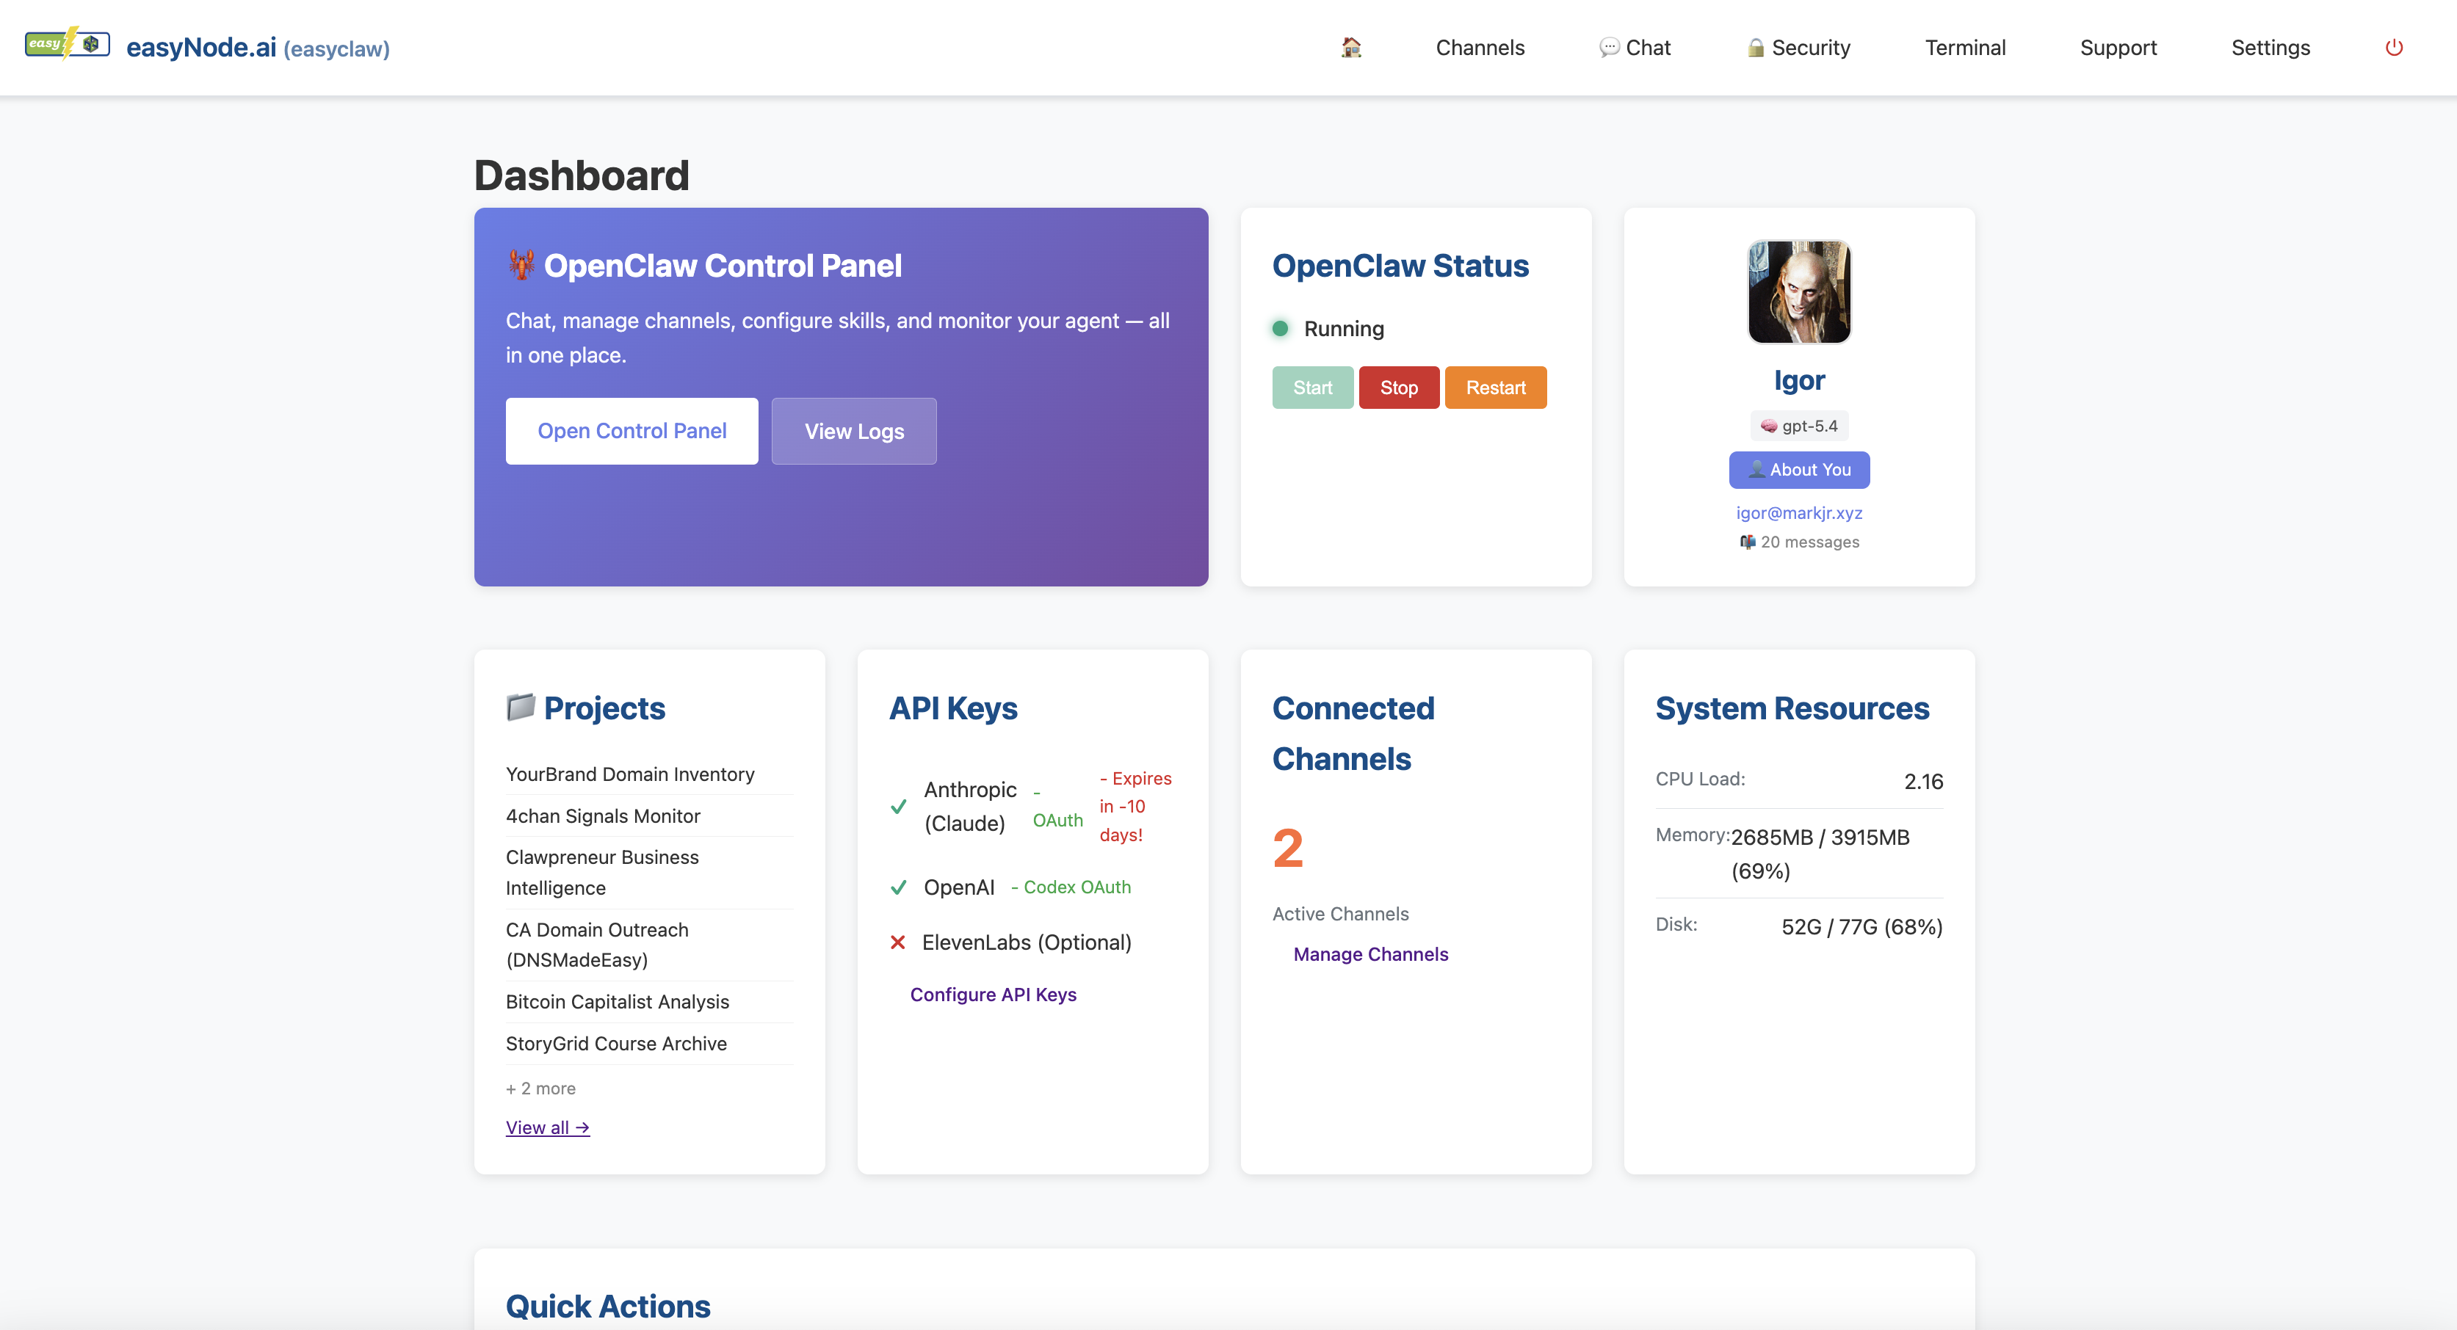Screen dimensions: 2457x1330
Task: Click the ElevenLabs (Optional) label
Action: 1027,942
